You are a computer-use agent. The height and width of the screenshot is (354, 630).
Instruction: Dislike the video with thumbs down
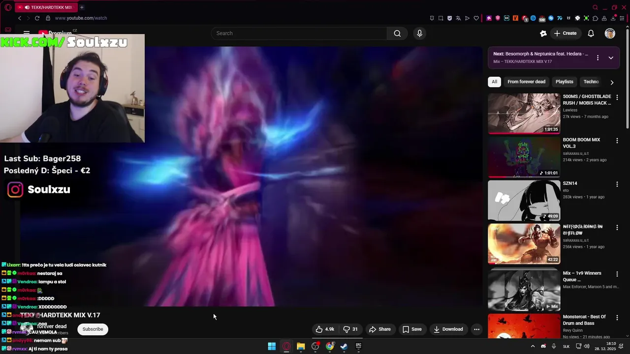tap(350, 329)
